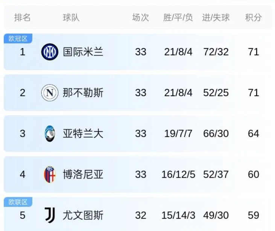The width and height of the screenshot is (275, 231).
Task: Click the 欧联区 zone tag
Action: 18,202
